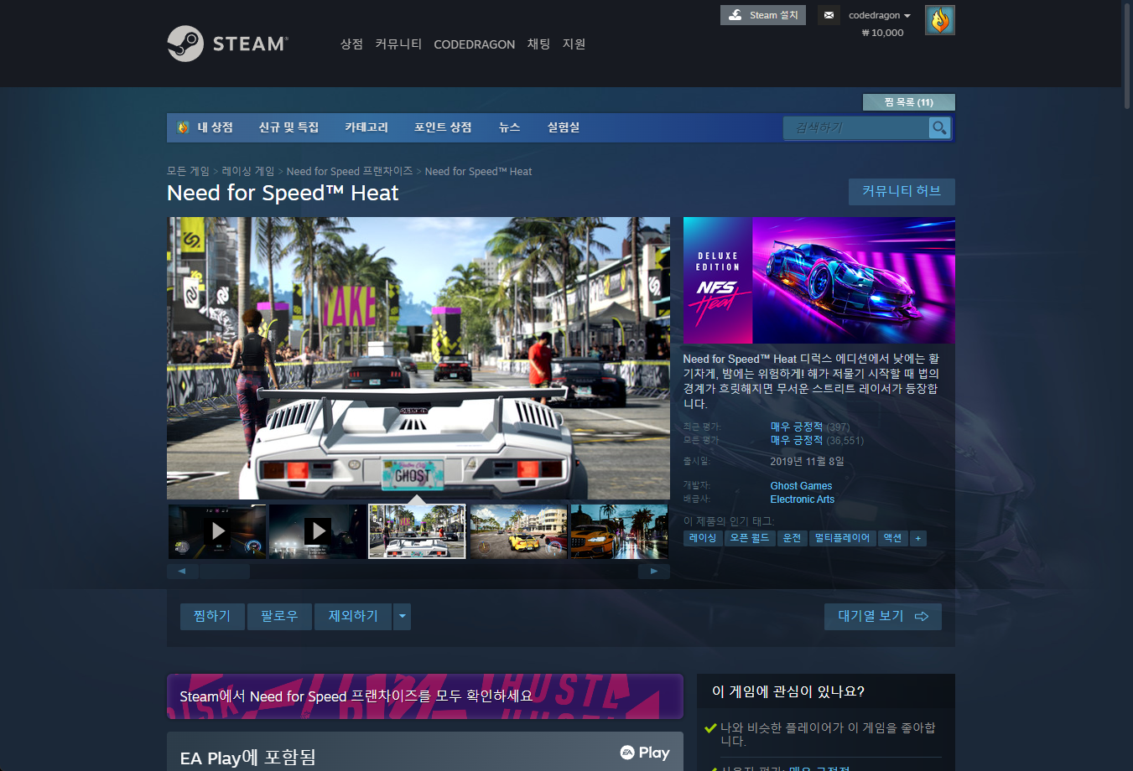Open the 카테고리 tab
Viewport: 1133px width, 771px height.
366,127
